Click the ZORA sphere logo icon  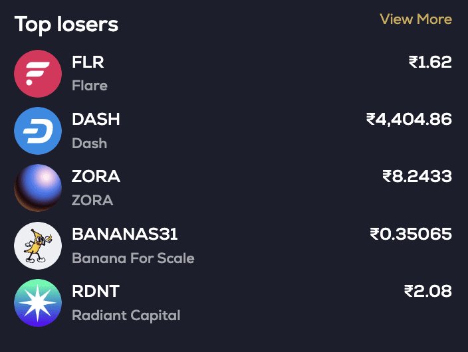point(38,188)
